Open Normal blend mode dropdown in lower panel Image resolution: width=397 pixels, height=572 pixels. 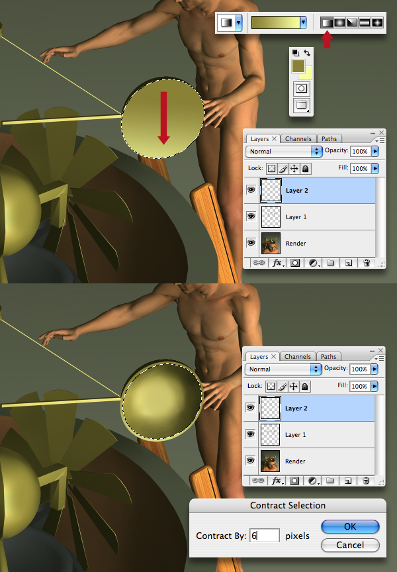coord(283,369)
